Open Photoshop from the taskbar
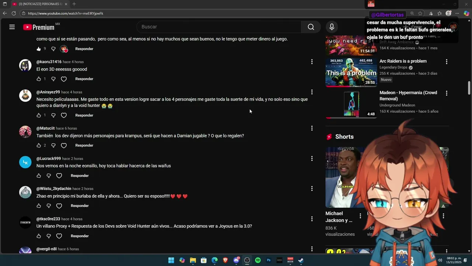The width and height of the screenshot is (472, 266). (268, 260)
